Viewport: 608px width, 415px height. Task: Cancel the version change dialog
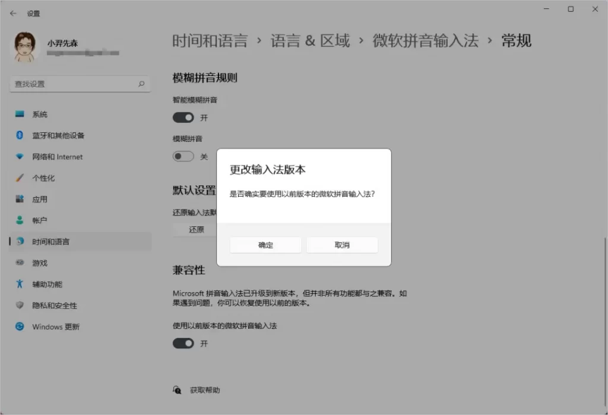(342, 245)
